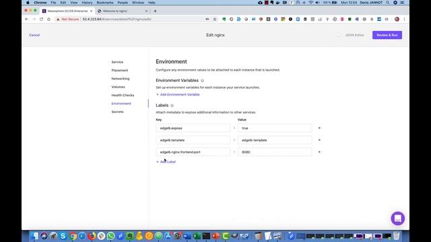This screenshot has height=242, width=431.
Task: Open the File menu
Action: tap(53, 3)
